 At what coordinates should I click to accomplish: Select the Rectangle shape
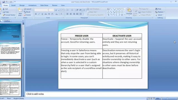[x=117, y=9]
